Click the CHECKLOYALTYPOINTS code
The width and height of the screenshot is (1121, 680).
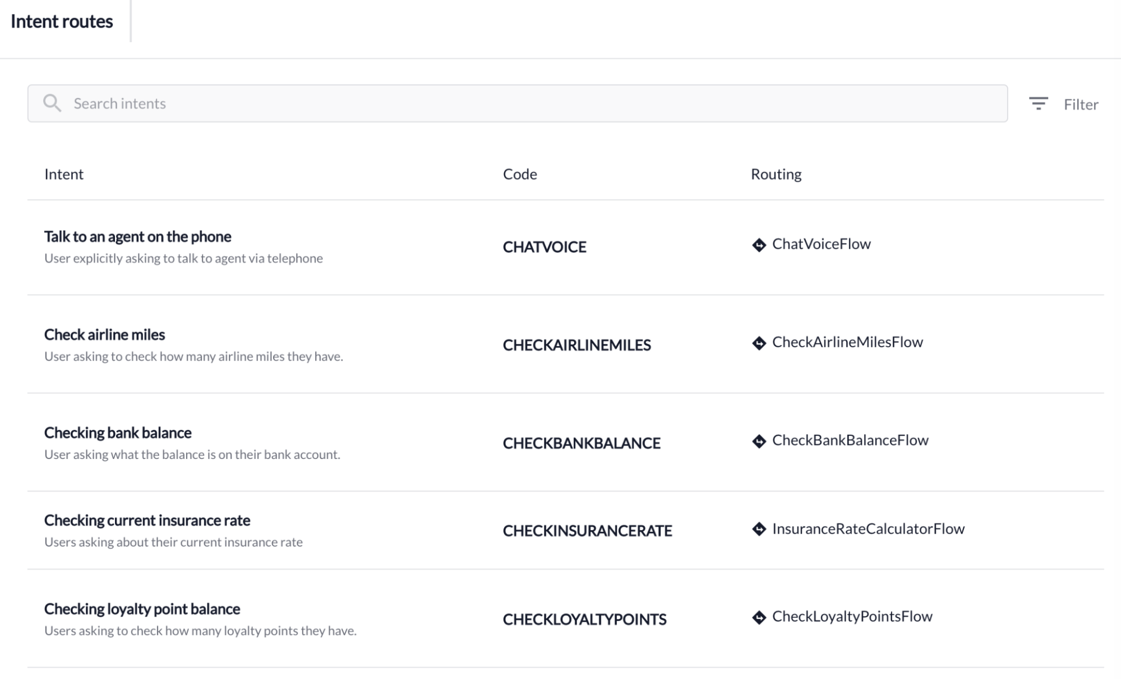tap(584, 619)
